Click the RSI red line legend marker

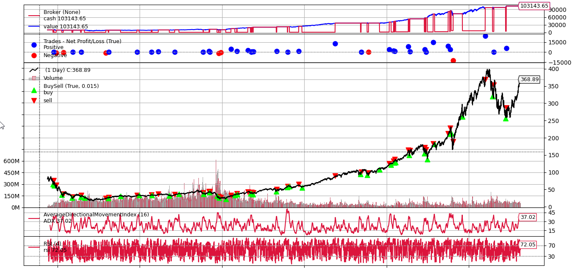[x=34, y=247]
